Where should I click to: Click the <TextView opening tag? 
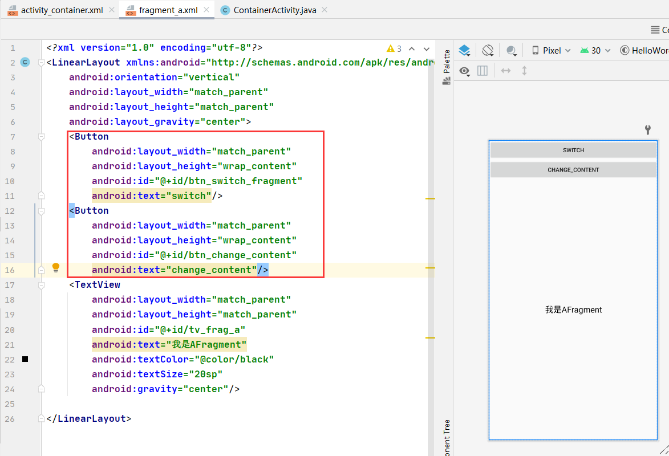(95, 284)
